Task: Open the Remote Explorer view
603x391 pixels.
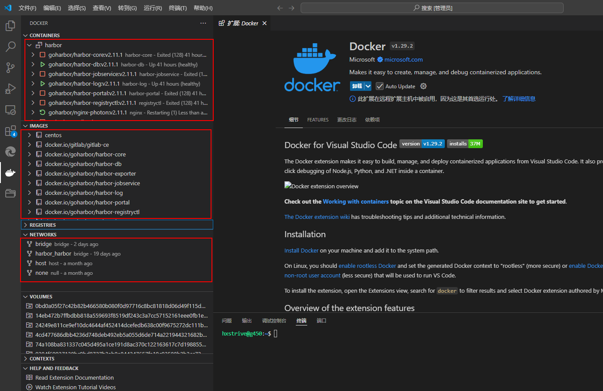Action: tap(10, 110)
